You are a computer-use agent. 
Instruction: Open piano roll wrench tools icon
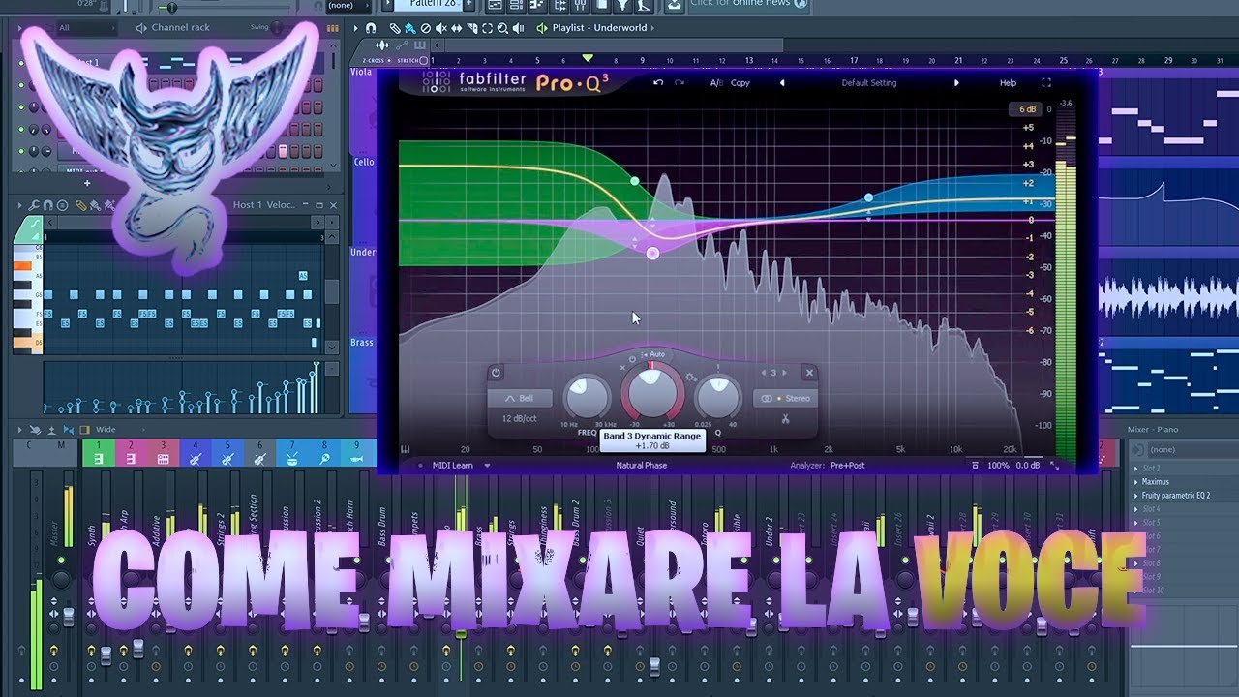pos(34,205)
